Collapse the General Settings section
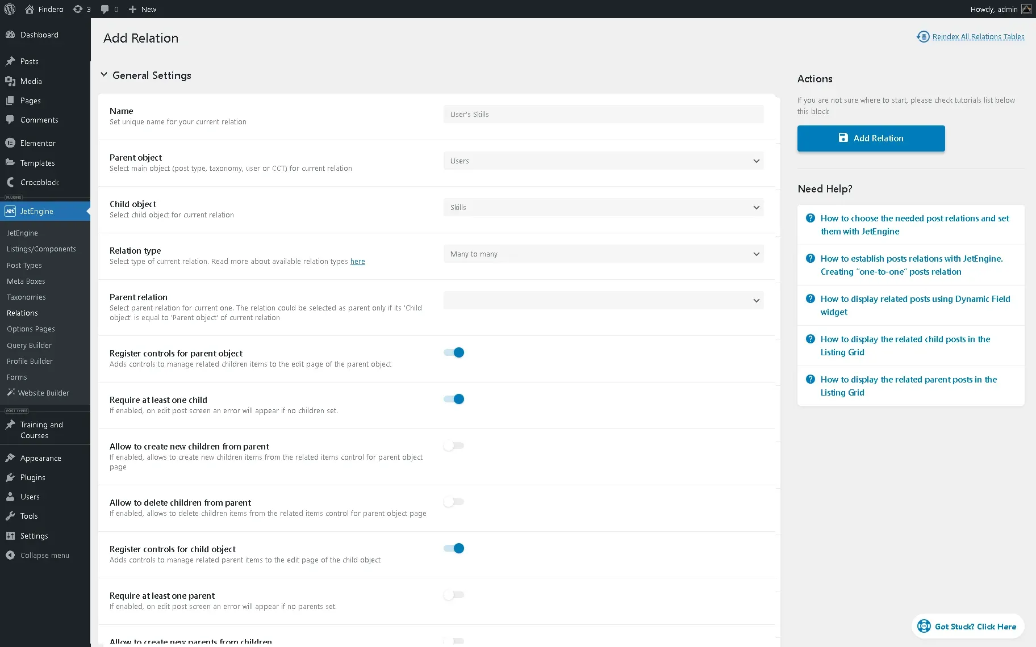The image size is (1036, 647). (145, 75)
